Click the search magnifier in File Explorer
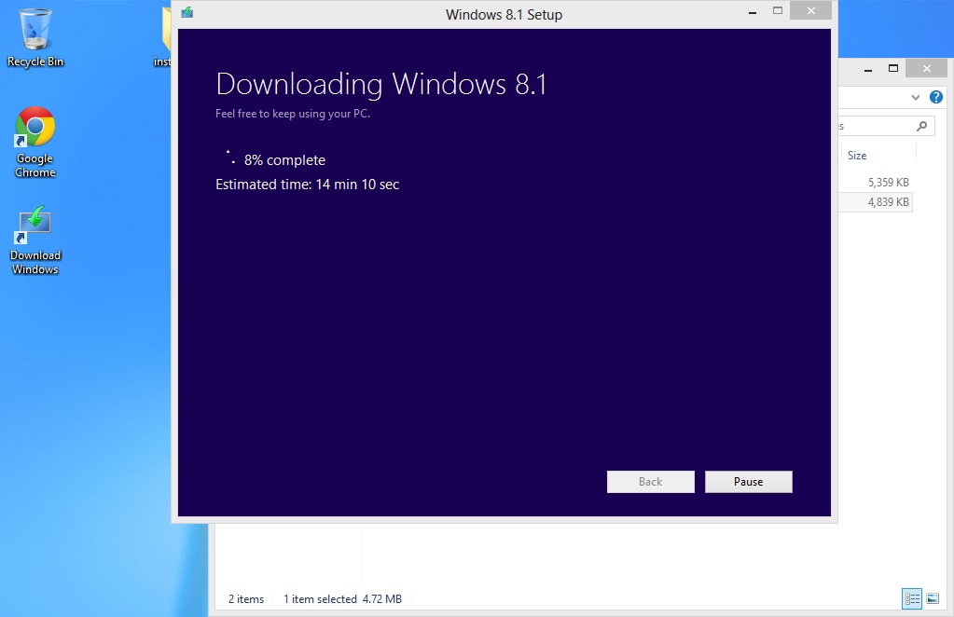The height and width of the screenshot is (617, 954). click(x=921, y=126)
